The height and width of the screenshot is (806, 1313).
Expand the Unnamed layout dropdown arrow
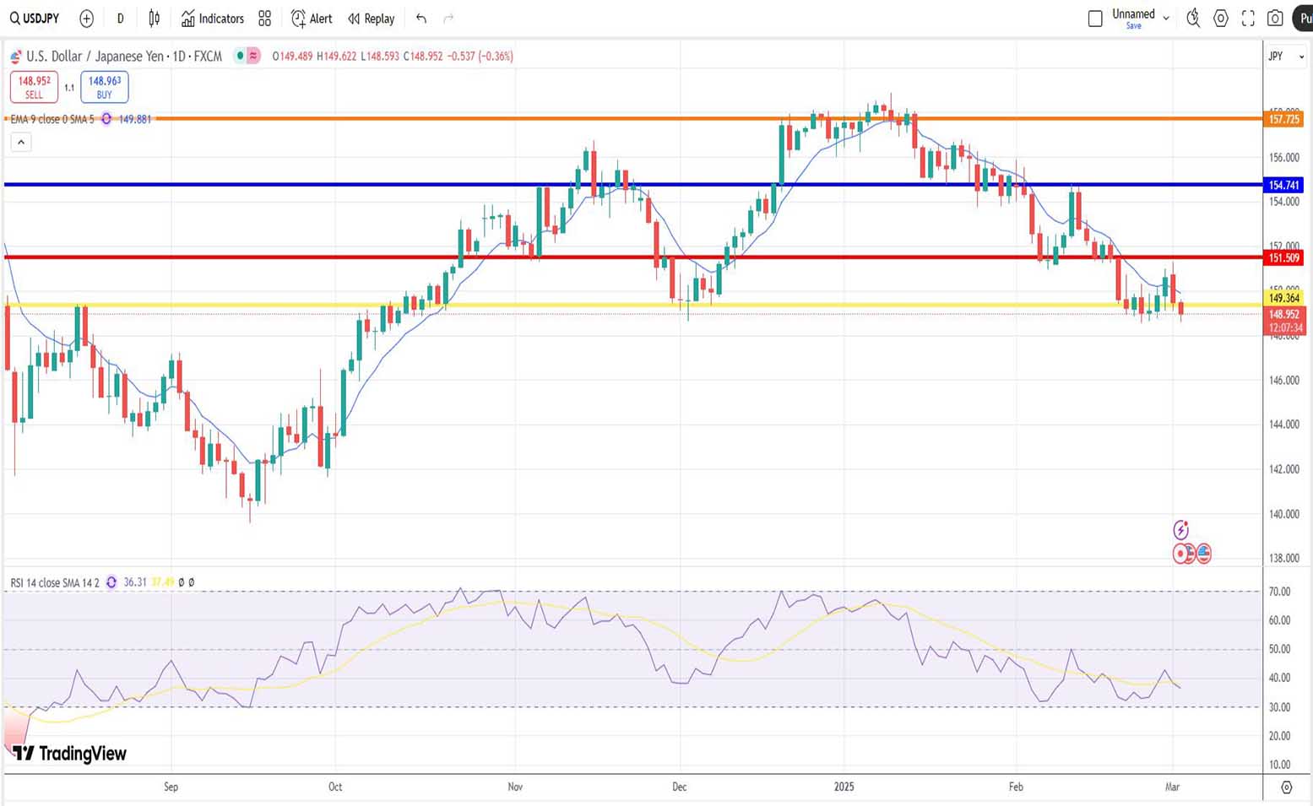[1166, 18]
